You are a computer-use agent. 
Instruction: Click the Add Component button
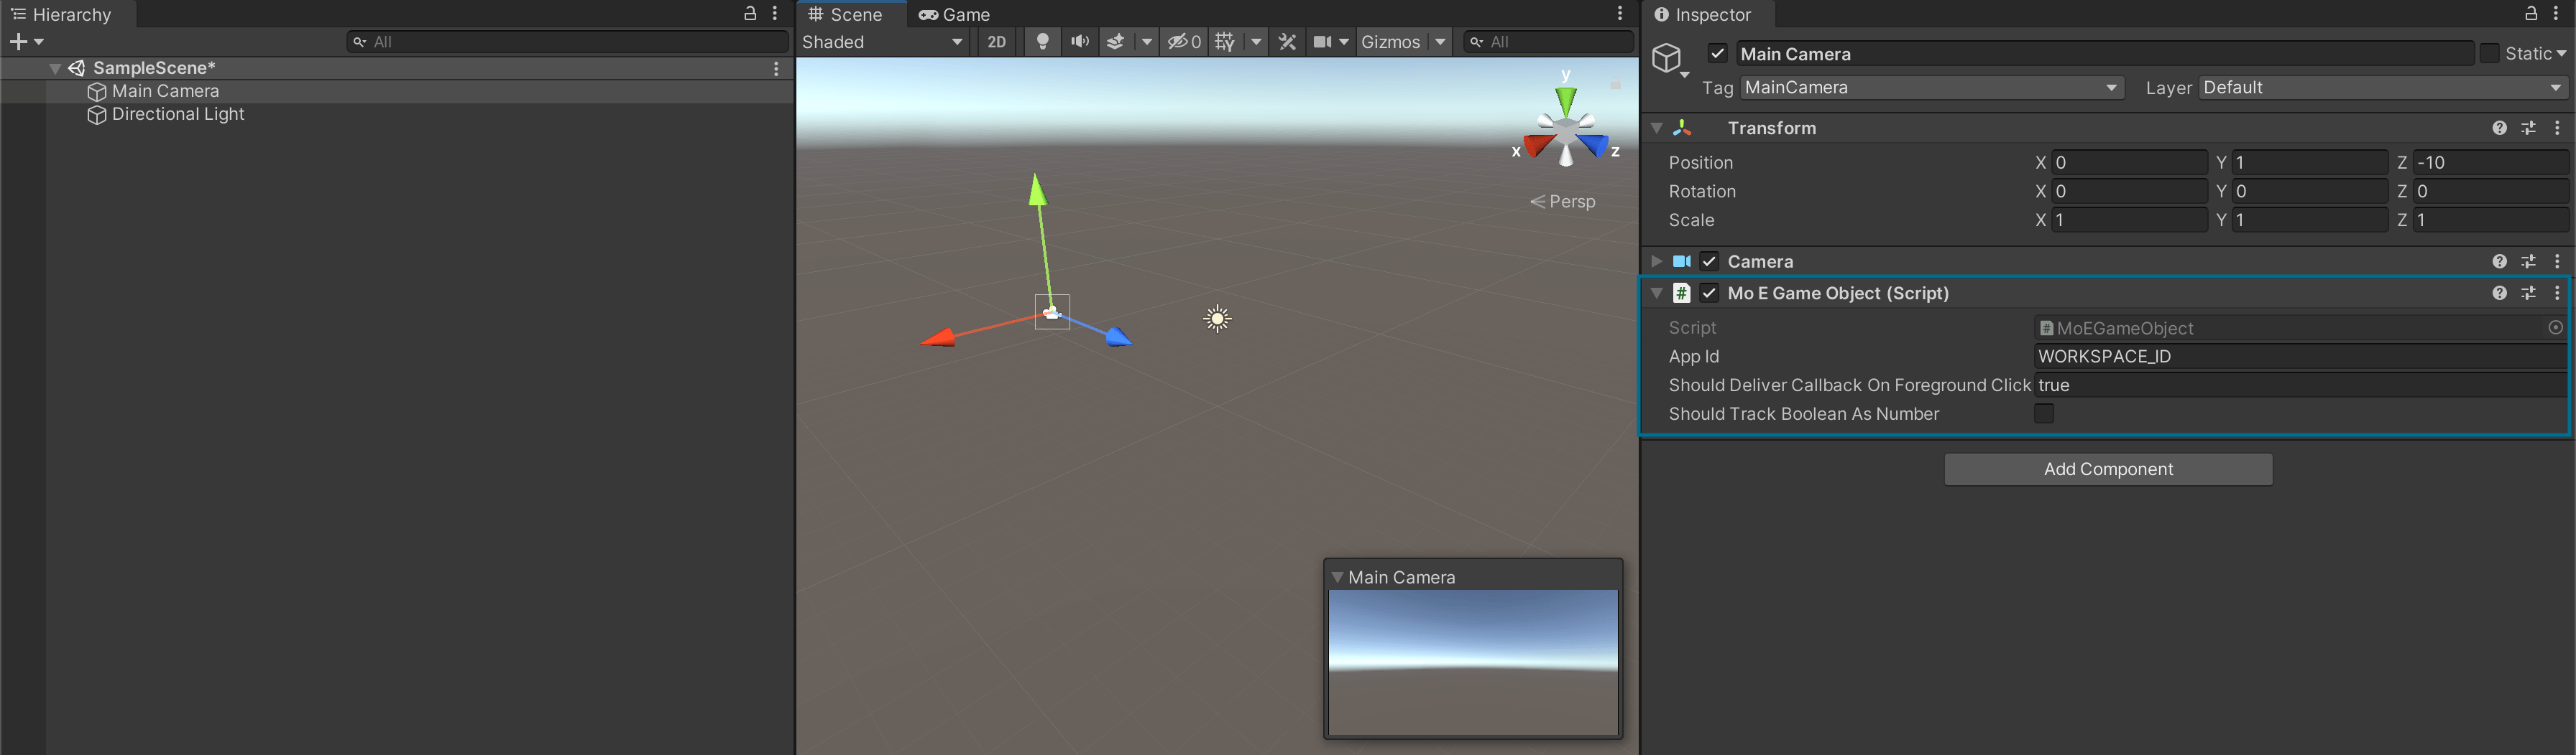pos(2108,469)
